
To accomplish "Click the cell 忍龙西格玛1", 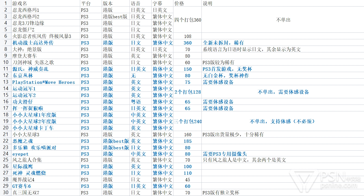I will click(46, 10).
